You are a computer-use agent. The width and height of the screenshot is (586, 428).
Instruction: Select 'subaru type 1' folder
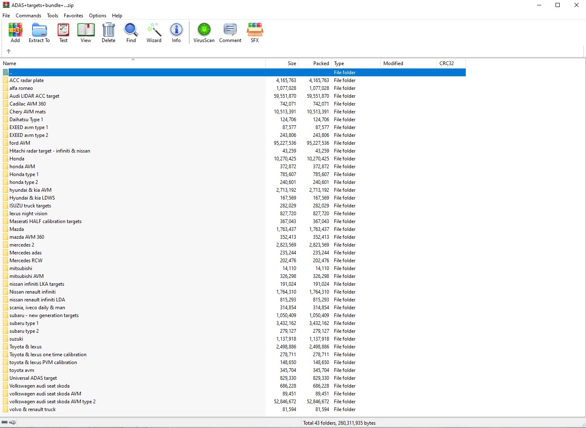(x=24, y=323)
